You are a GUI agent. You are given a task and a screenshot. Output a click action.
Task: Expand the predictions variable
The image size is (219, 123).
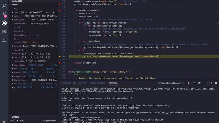pyautogui.click(x=13, y=65)
